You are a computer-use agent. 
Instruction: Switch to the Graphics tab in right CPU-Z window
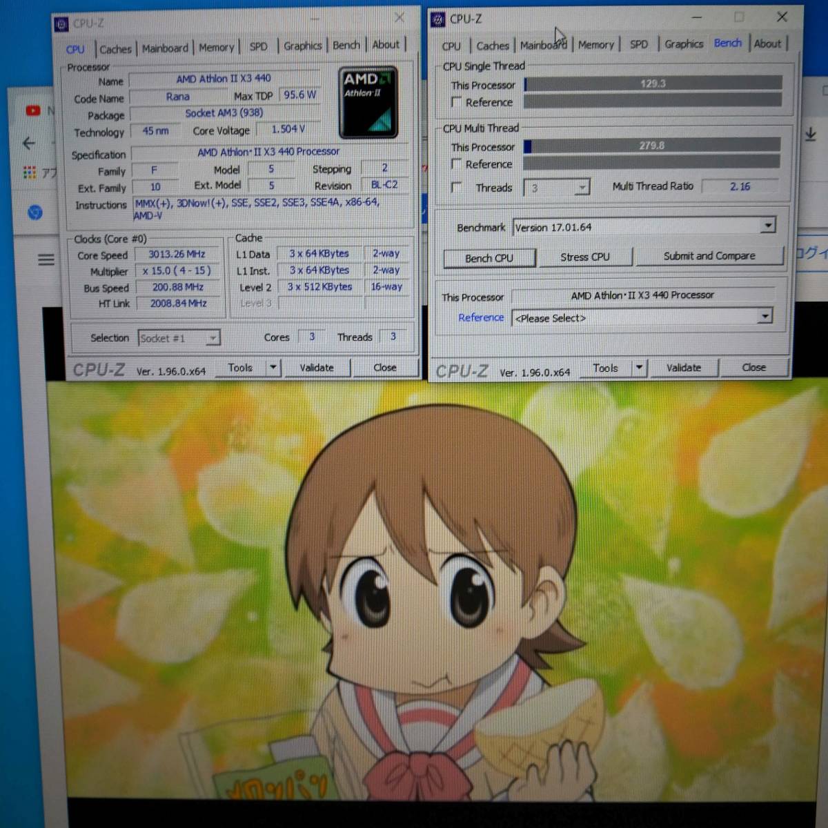[684, 44]
